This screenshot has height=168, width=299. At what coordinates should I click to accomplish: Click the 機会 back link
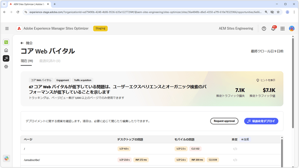tap(29, 43)
